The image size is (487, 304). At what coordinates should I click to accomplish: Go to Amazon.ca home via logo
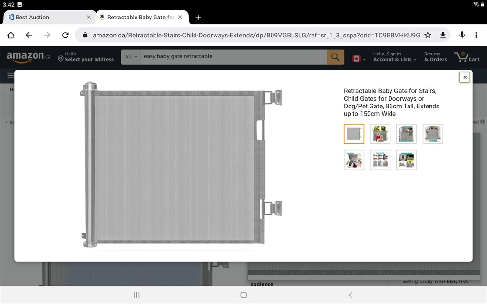(x=28, y=57)
